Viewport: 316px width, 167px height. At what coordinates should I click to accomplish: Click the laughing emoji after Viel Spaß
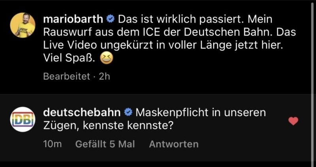107,59
